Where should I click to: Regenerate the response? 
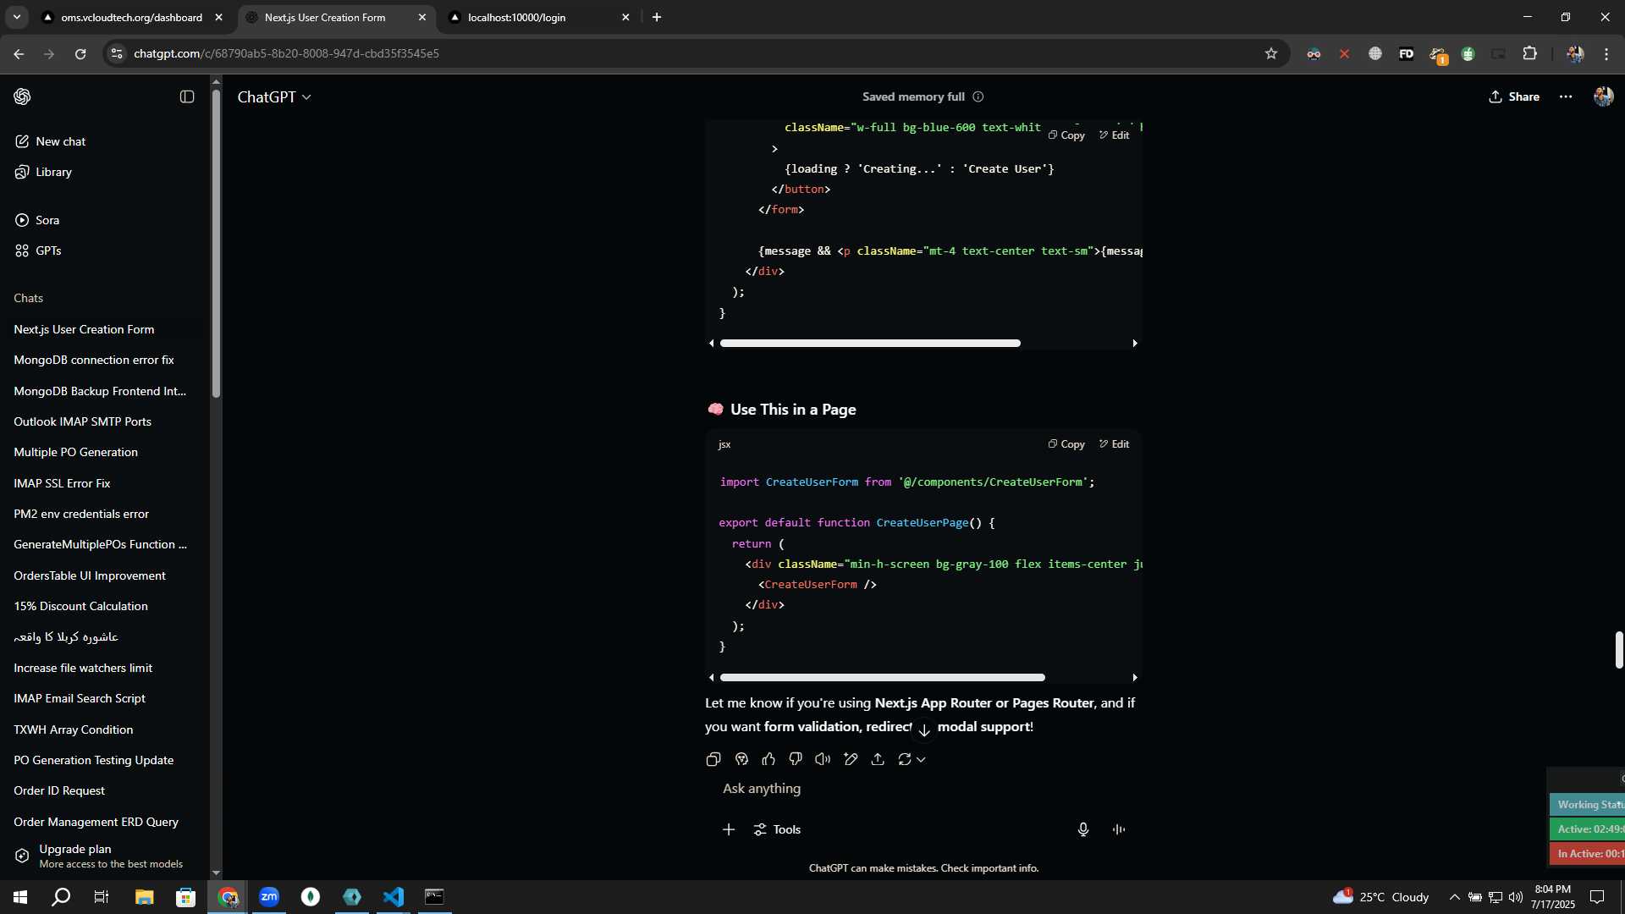tap(905, 759)
